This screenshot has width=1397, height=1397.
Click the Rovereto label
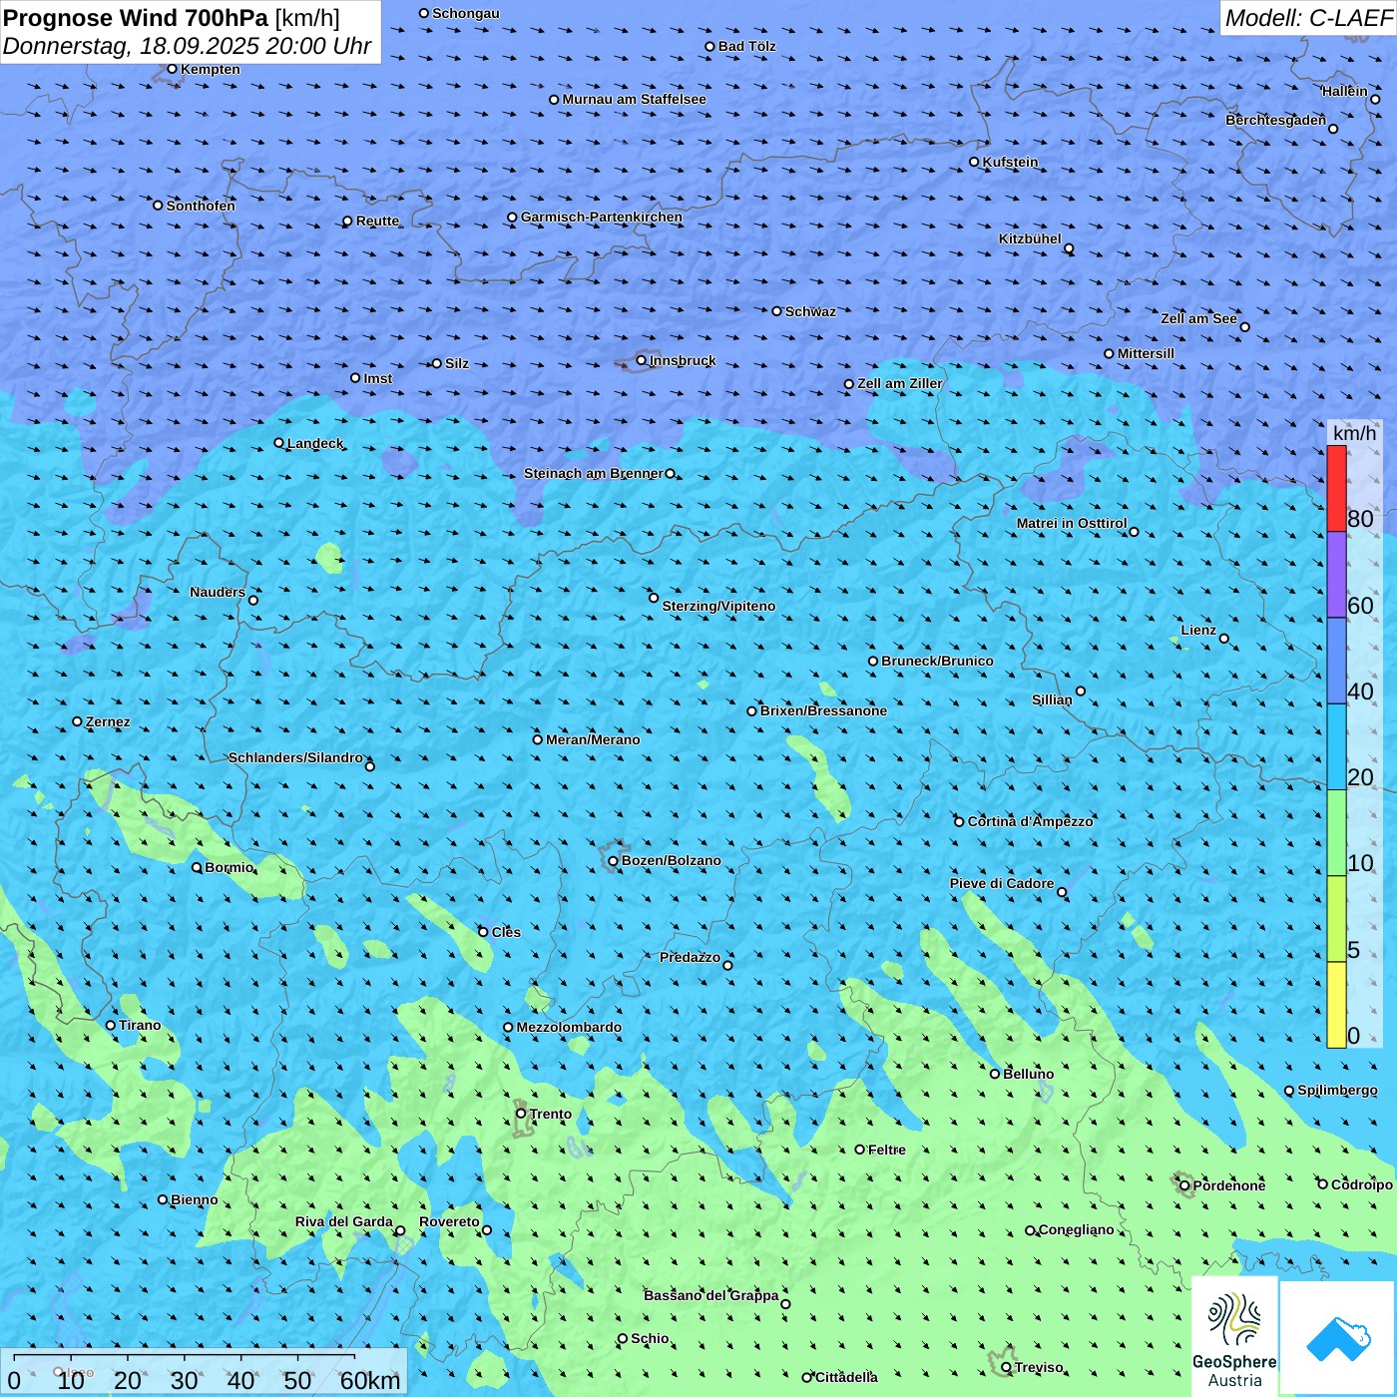click(450, 1221)
